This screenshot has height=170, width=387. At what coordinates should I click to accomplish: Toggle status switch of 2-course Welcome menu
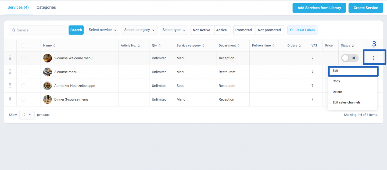coord(350,58)
